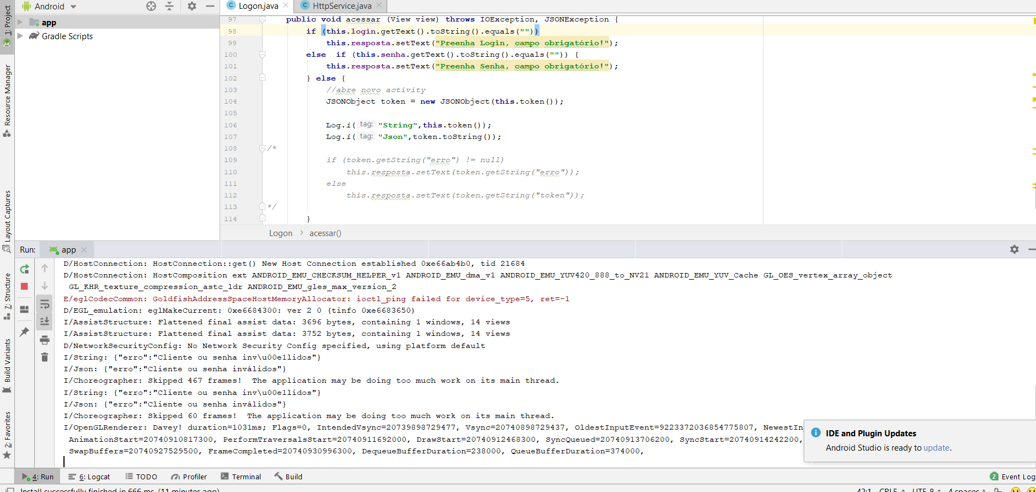Image resolution: width=1036 pixels, height=492 pixels.
Task: Switch to the Logon.java tab
Action: 258,6
